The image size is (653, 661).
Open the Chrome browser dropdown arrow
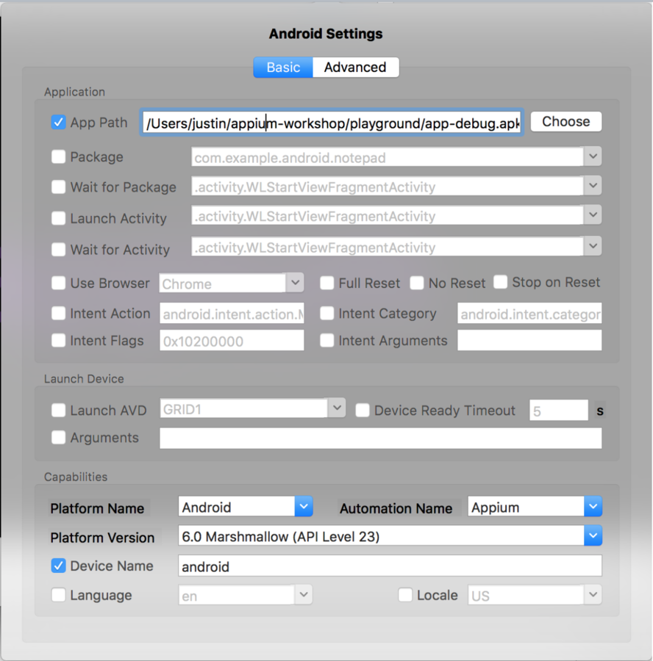295,283
